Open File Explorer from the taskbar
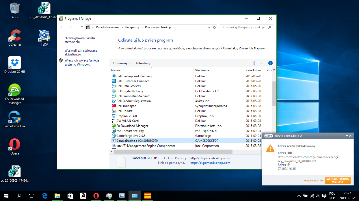 58,196
